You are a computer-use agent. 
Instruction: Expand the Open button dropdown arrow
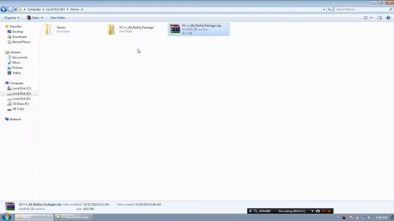tap(42, 18)
